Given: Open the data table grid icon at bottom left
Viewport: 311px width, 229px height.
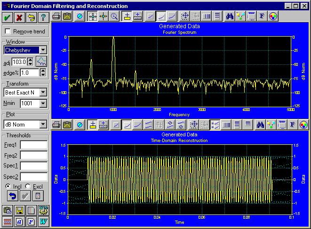Looking at the screenshot, I should pos(32,210).
